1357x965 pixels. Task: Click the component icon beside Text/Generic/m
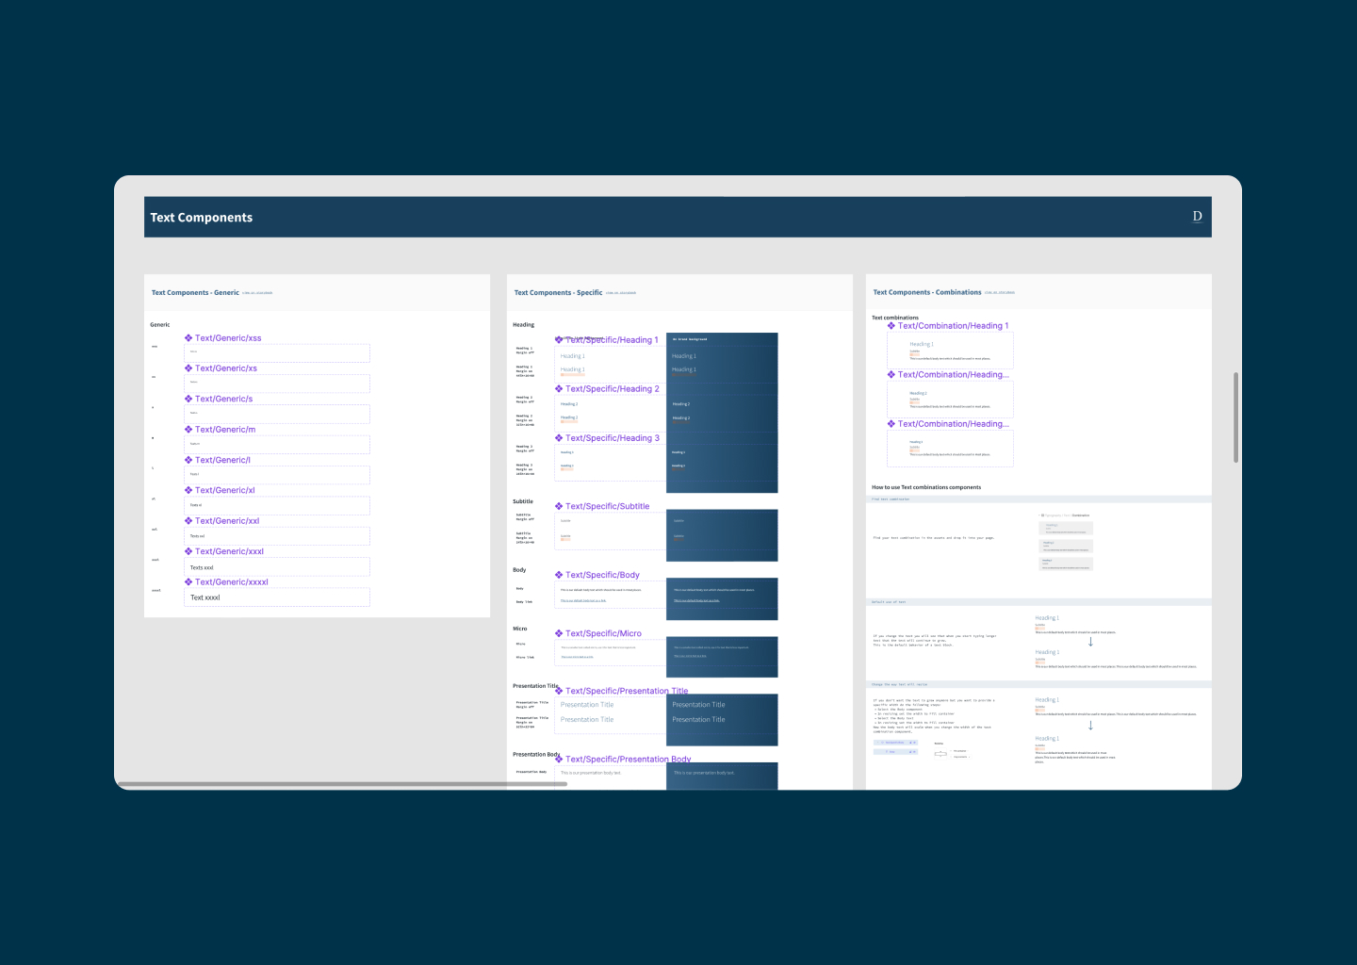(188, 429)
